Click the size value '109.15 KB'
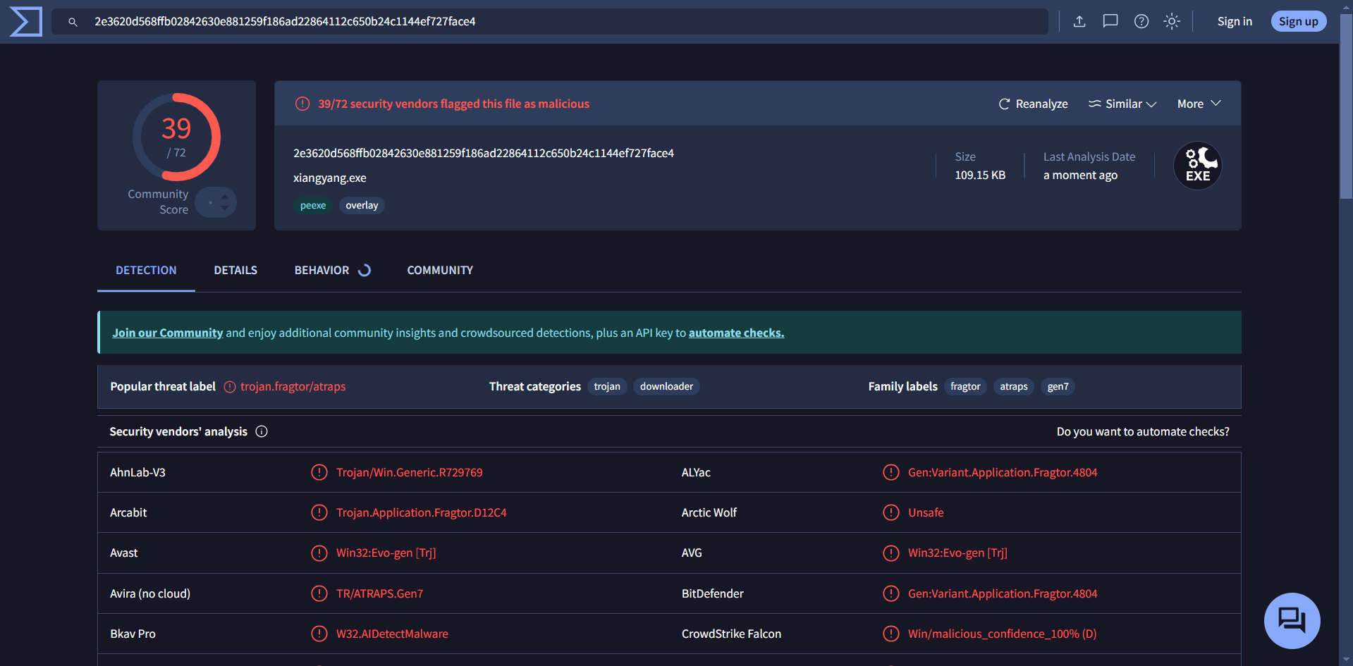The image size is (1353, 666). 980,175
